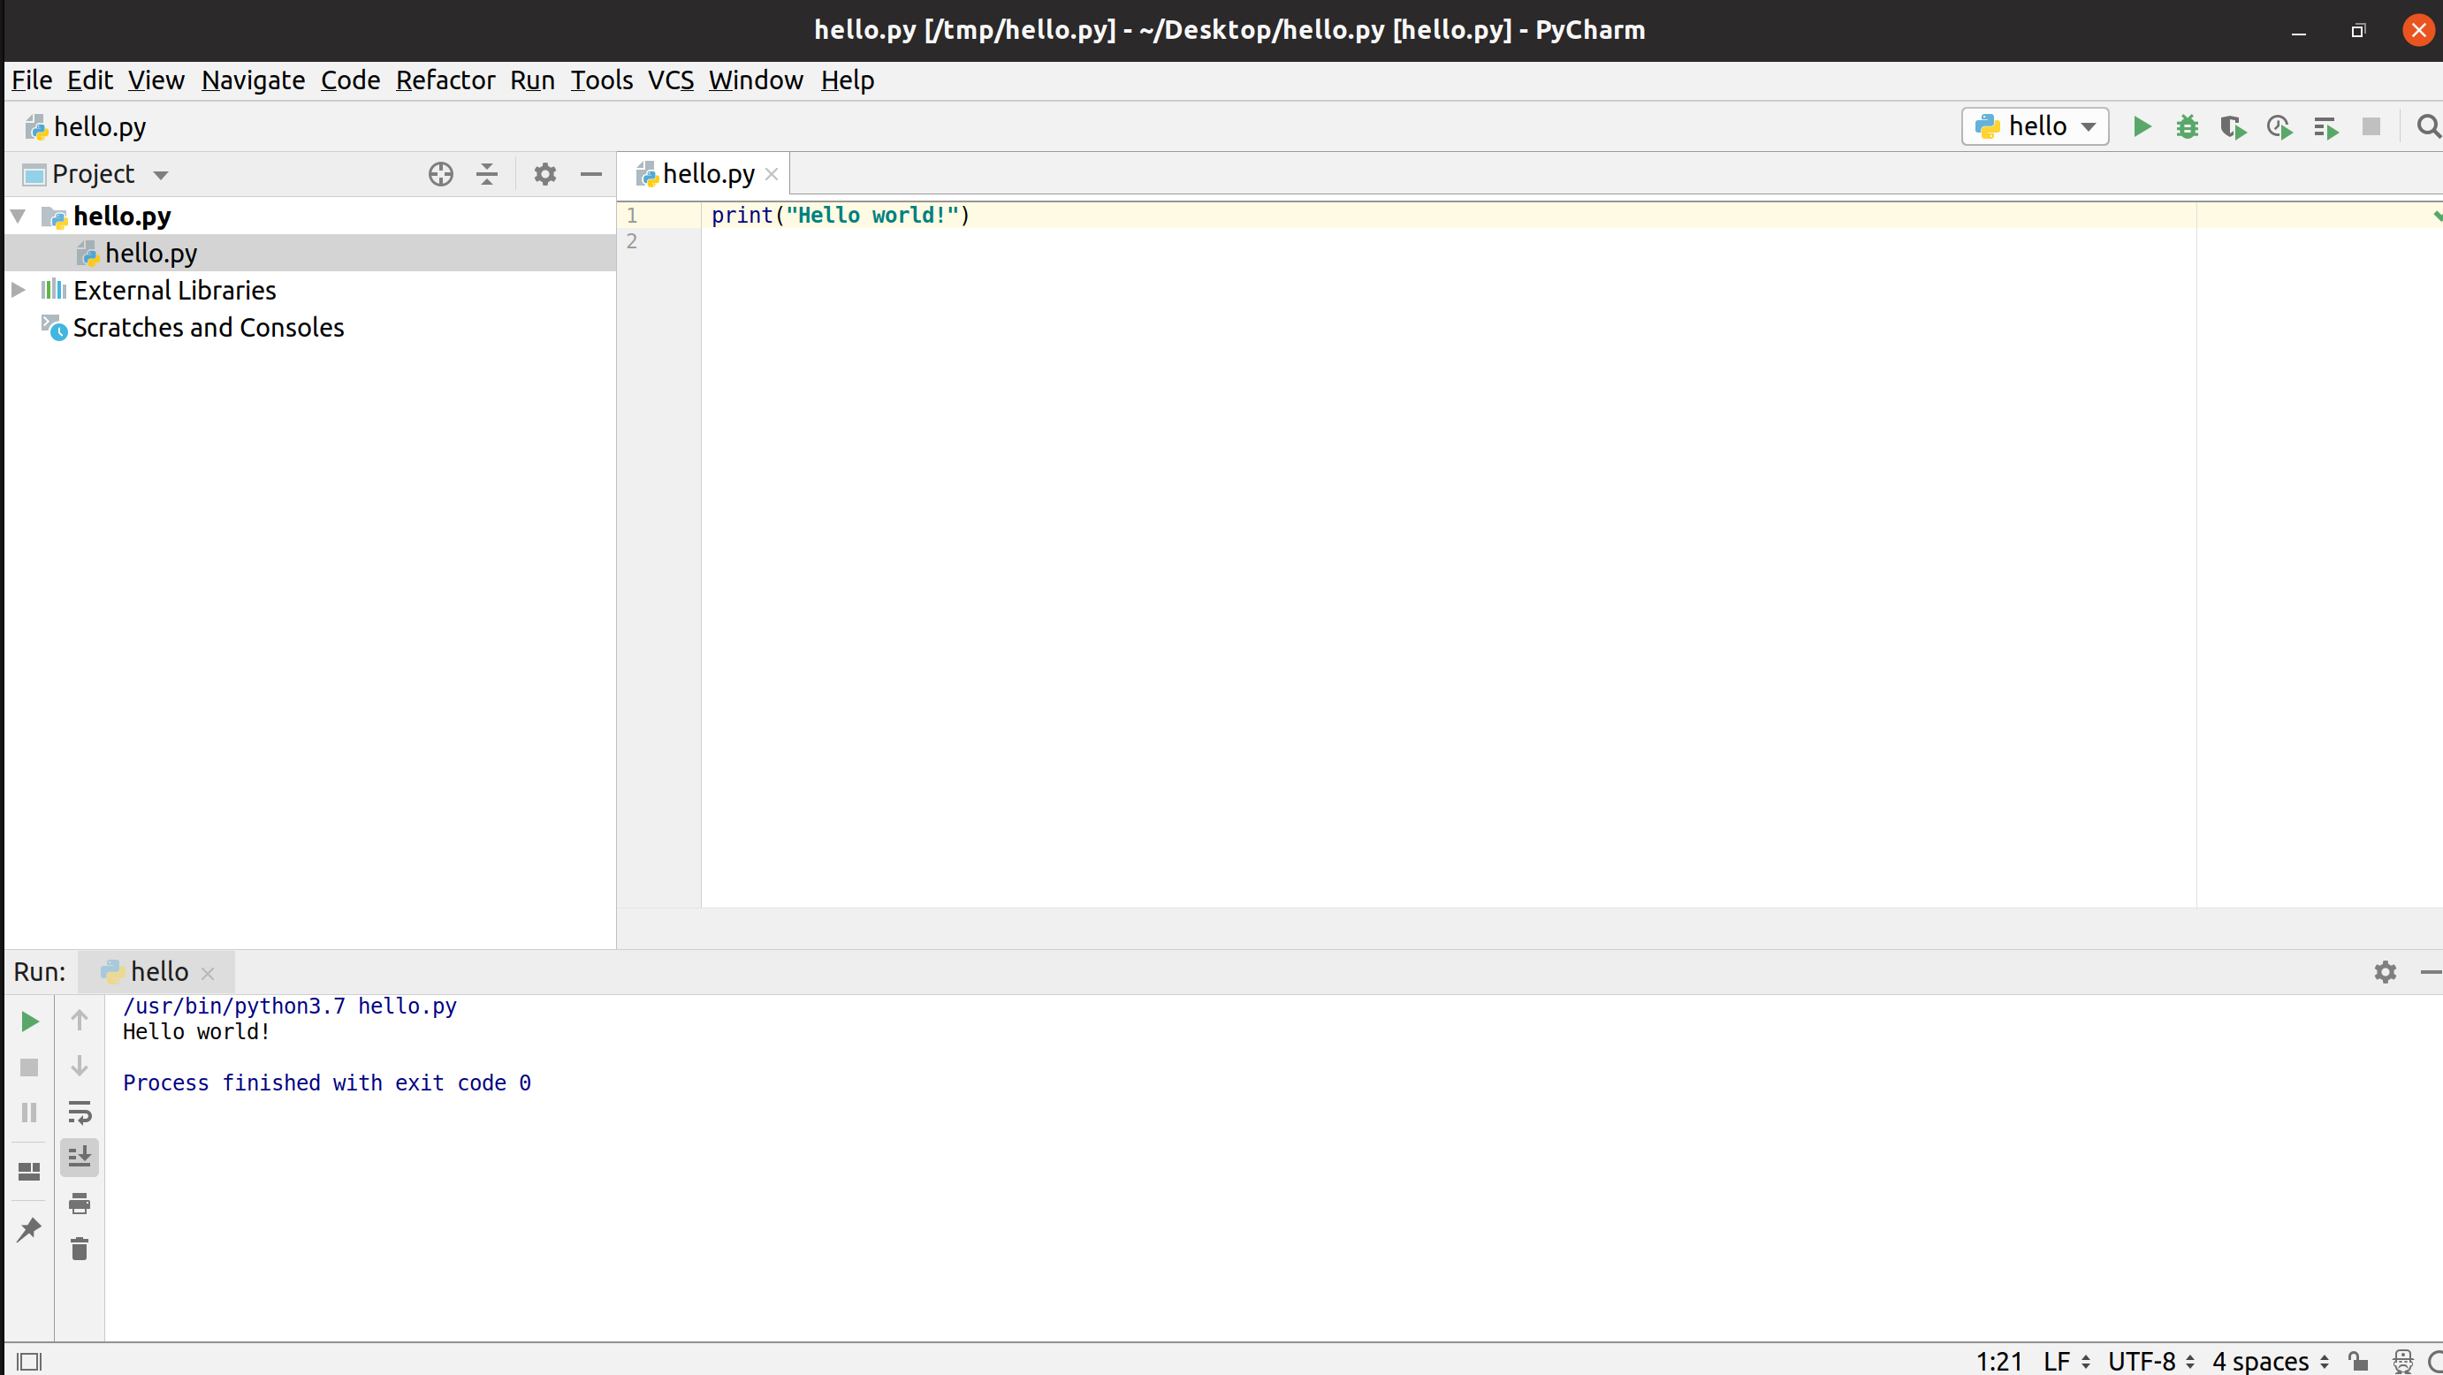Image resolution: width=2443 pixels, height=1375 pixels.
Task: Select the hello tab in Run panel
Action: coord(158,972)
